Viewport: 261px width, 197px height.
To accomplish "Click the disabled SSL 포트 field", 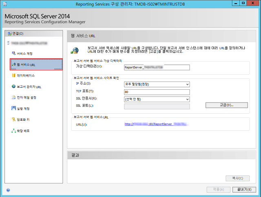I will [x=157, y=106].
